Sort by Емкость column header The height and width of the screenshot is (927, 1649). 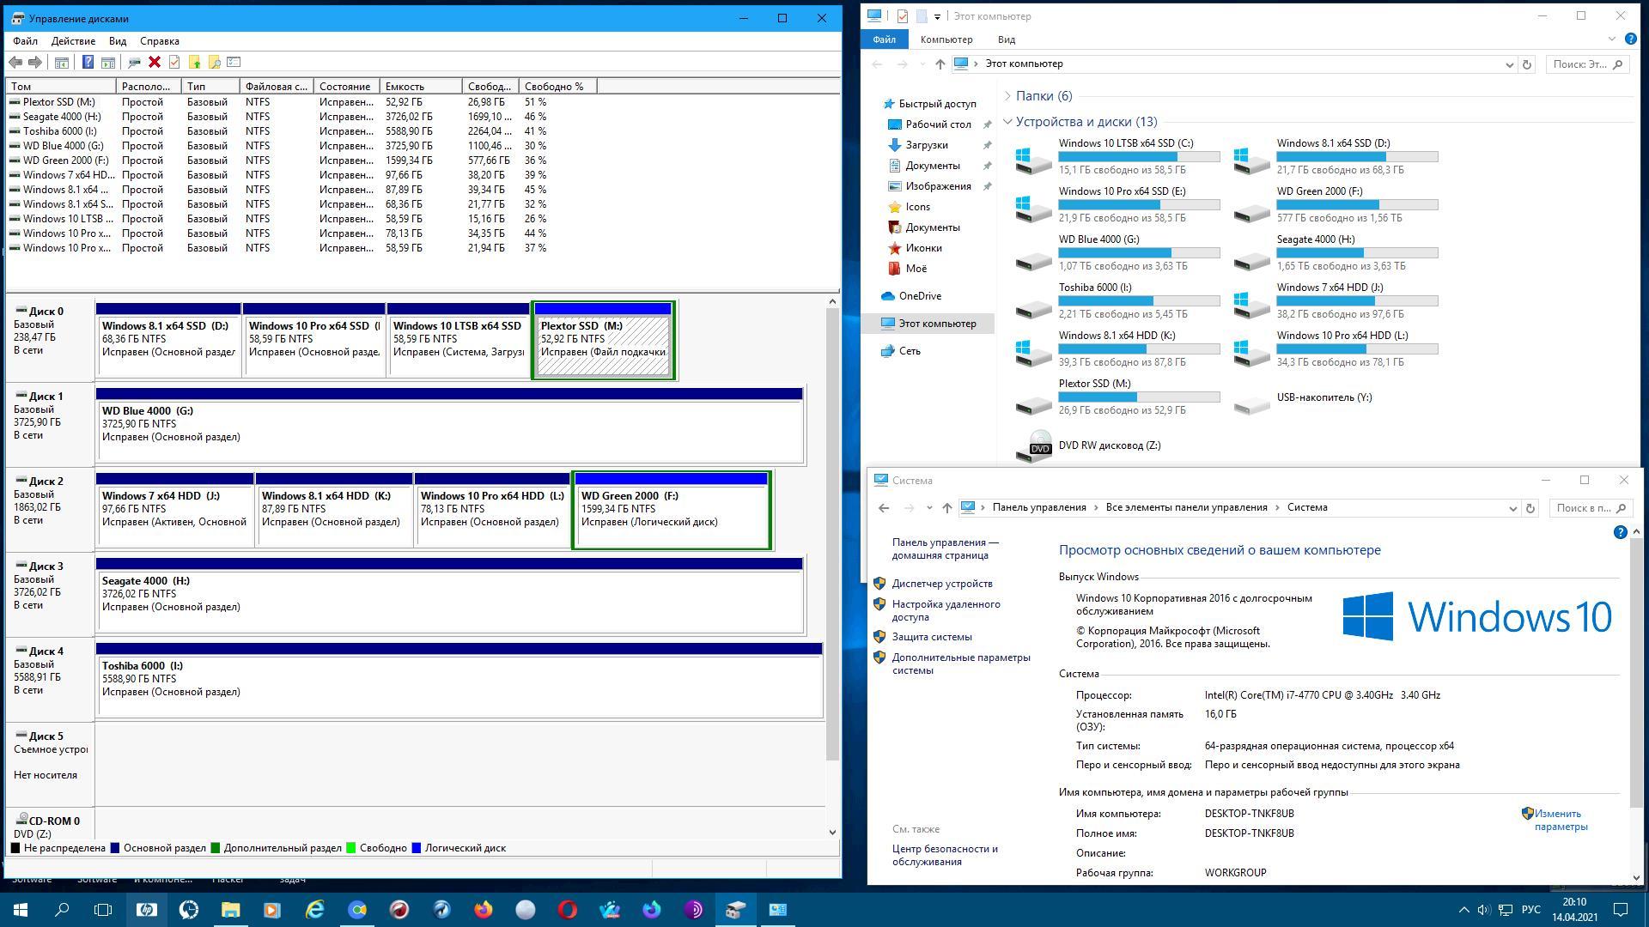tap(421, 86)
